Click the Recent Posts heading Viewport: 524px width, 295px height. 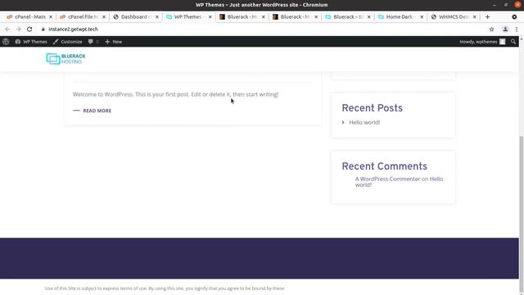[372, 108]
